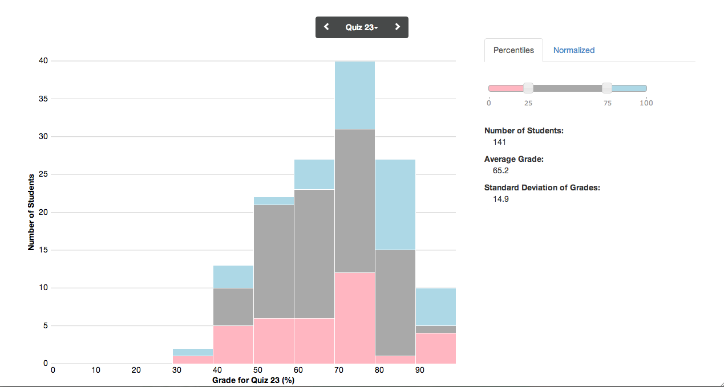Click the pink section of the percentile slider

coord(506,88)
